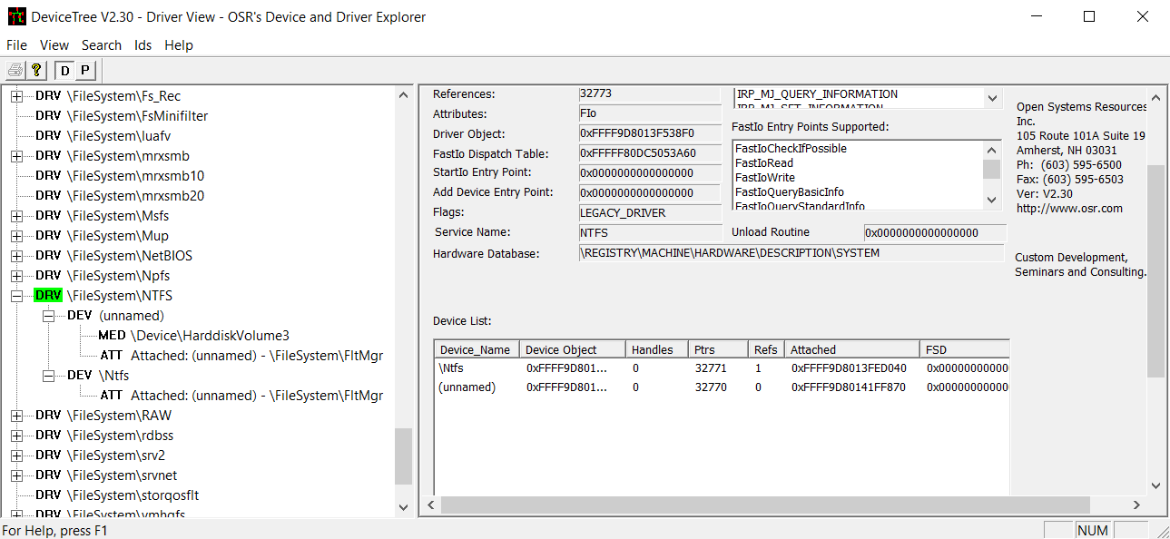This screenshot has width=1170, height=539.
Task: Expand the \FileSystem\rdbss driver node
Action: [16, 436]
